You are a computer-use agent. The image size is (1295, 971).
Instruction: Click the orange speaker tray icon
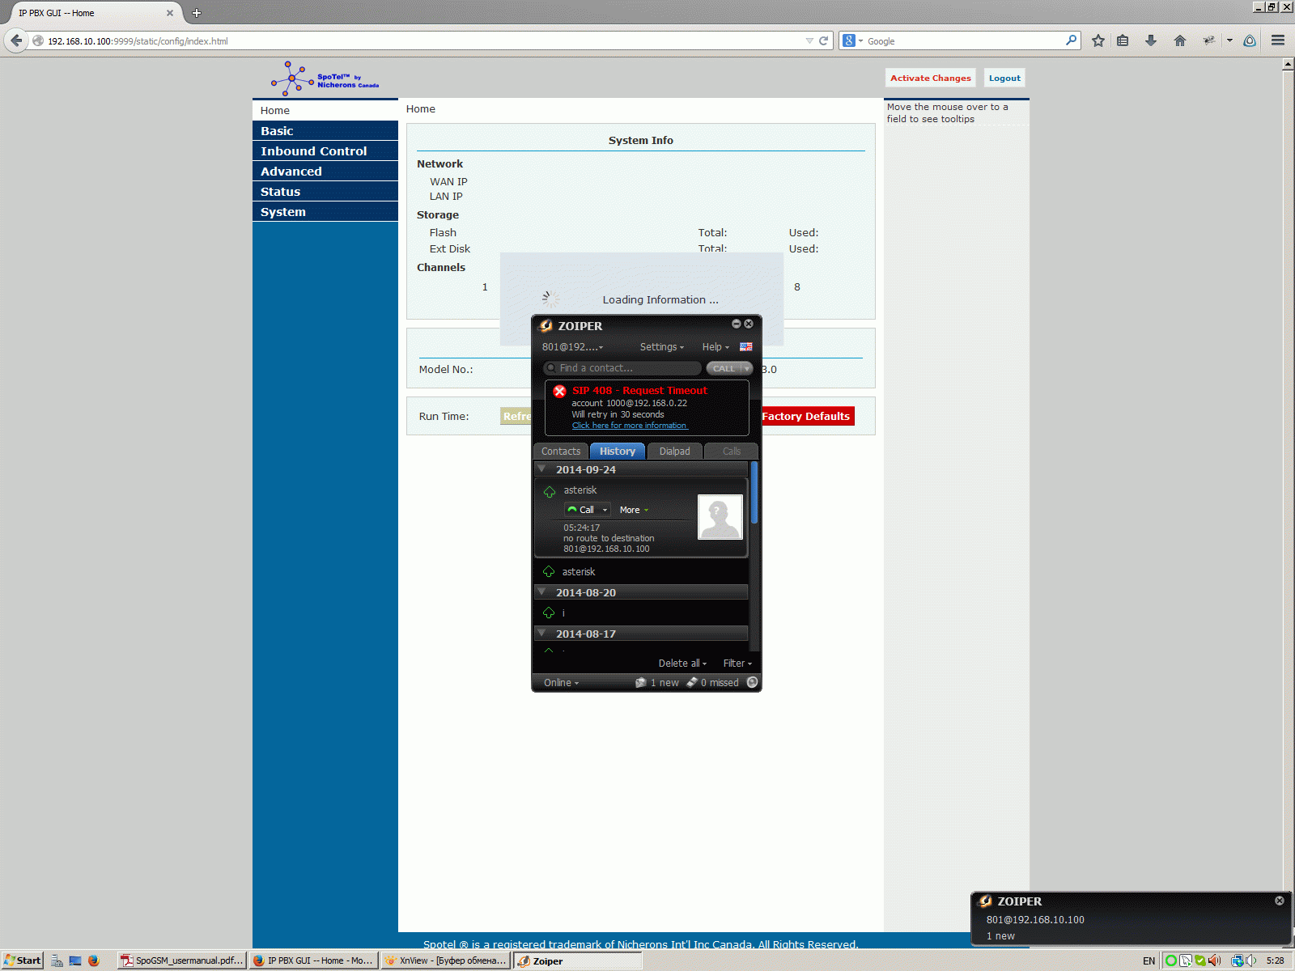(x=1214, y=961)
